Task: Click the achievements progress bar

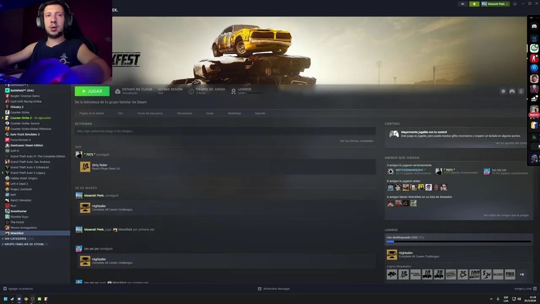Action: coord(459,242)
